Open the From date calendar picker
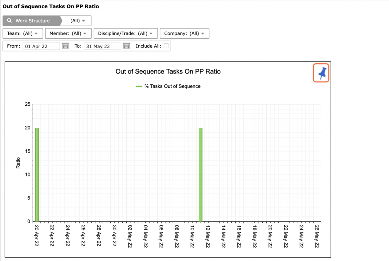 65,46
